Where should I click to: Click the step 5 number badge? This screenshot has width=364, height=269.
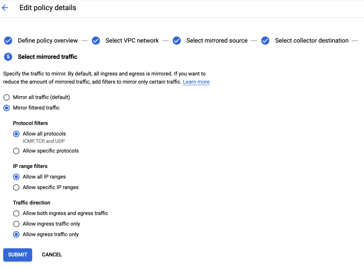[x=8, y=57]
